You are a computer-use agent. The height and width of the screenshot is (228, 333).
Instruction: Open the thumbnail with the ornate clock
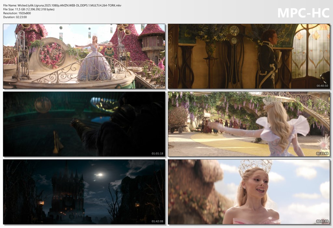point(249,56)
